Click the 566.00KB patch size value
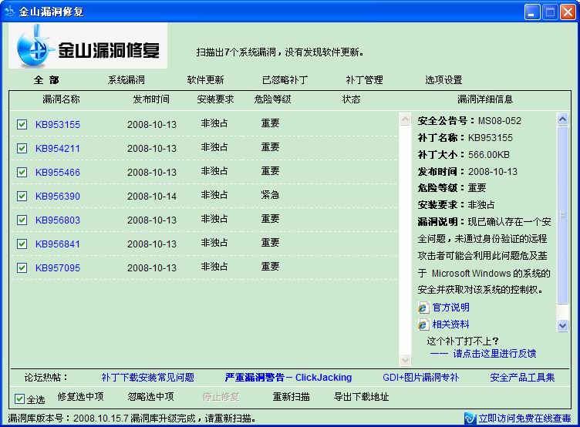580x427 pixels. (x=489, y=155)
